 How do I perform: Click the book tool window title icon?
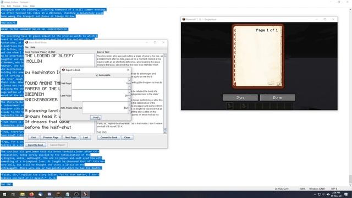(x=27, y=42)
